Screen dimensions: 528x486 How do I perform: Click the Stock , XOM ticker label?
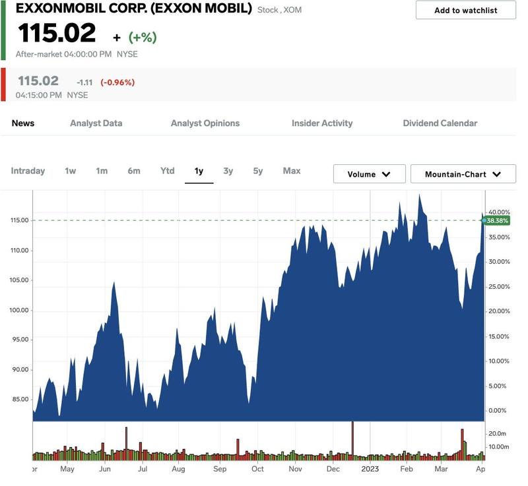pos(279,10)
